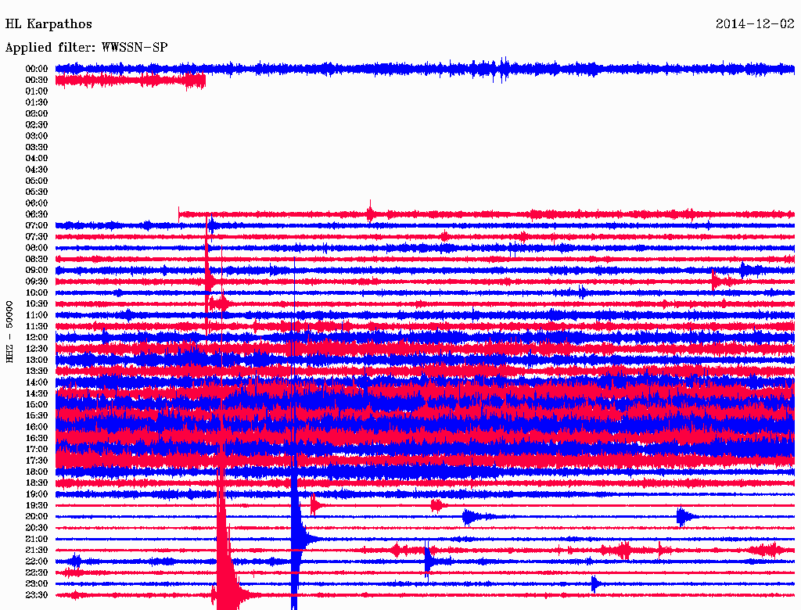Select the 16:00 time label
The image size is (801, 610).
37,428
